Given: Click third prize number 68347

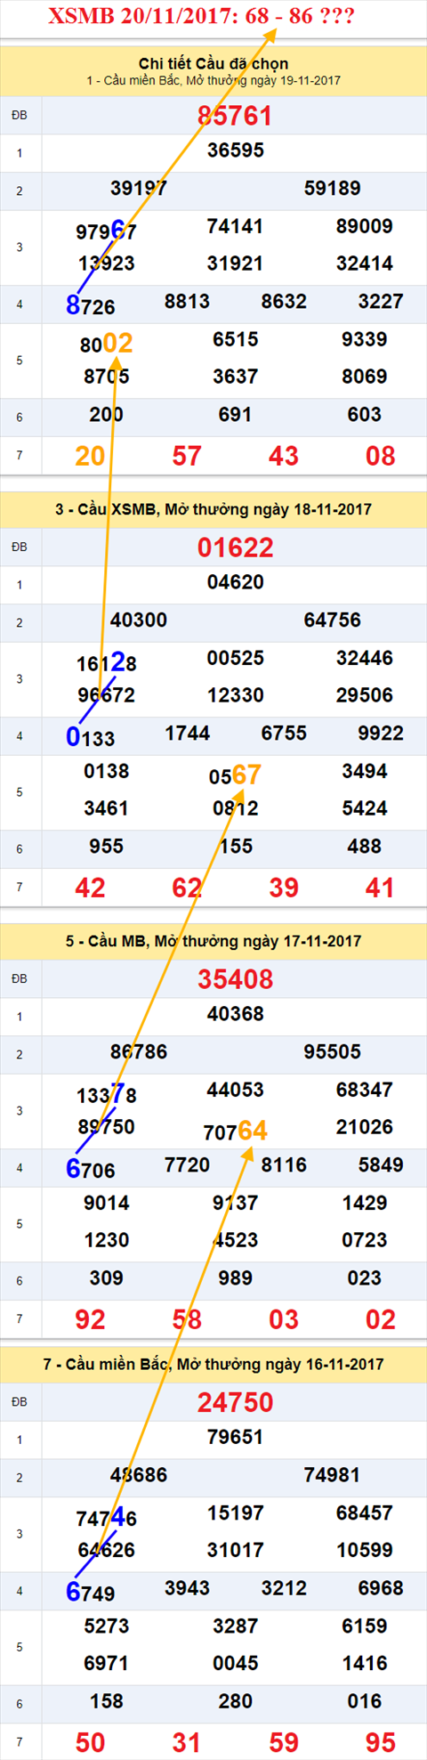Looking at the screenshot, I should [365, 1090].
